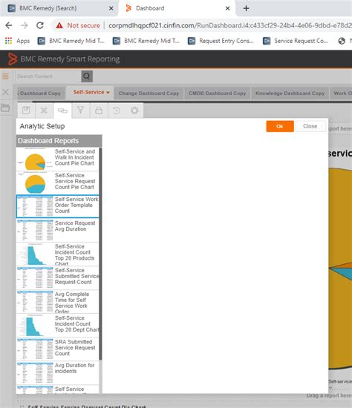Select Avg Complete Time for Self Service Work Order
Screen dimensions: 352x408
(58, 302)
